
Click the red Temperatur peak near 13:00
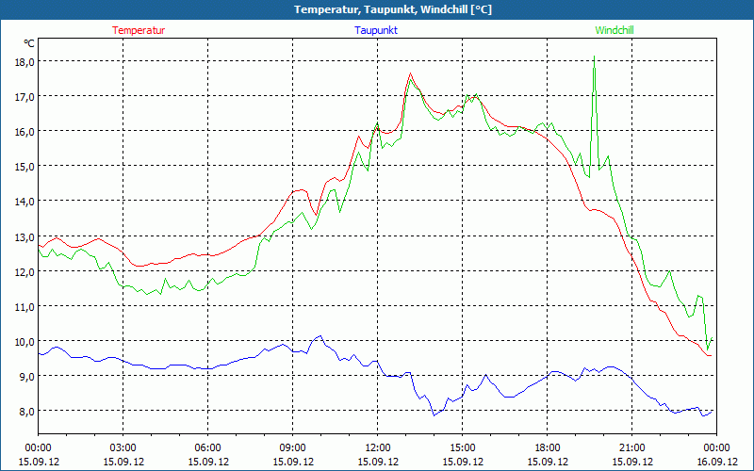(410, 73)
